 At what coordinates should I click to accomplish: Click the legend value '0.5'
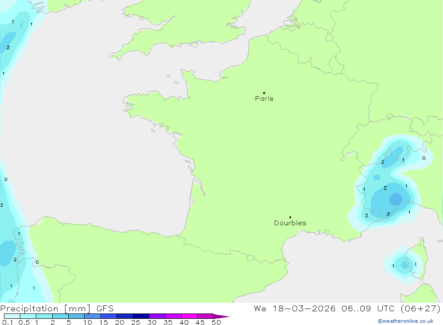[x=24, y=322]
